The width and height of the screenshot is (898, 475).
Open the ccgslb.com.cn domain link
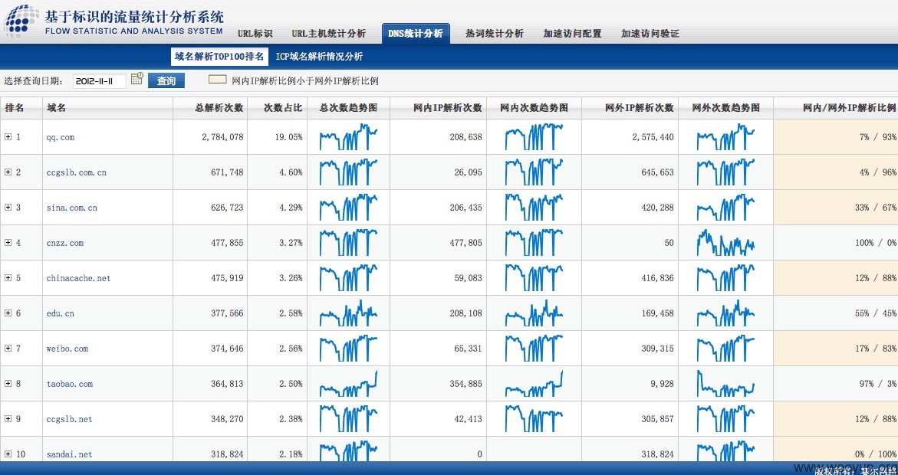[76, 172]
